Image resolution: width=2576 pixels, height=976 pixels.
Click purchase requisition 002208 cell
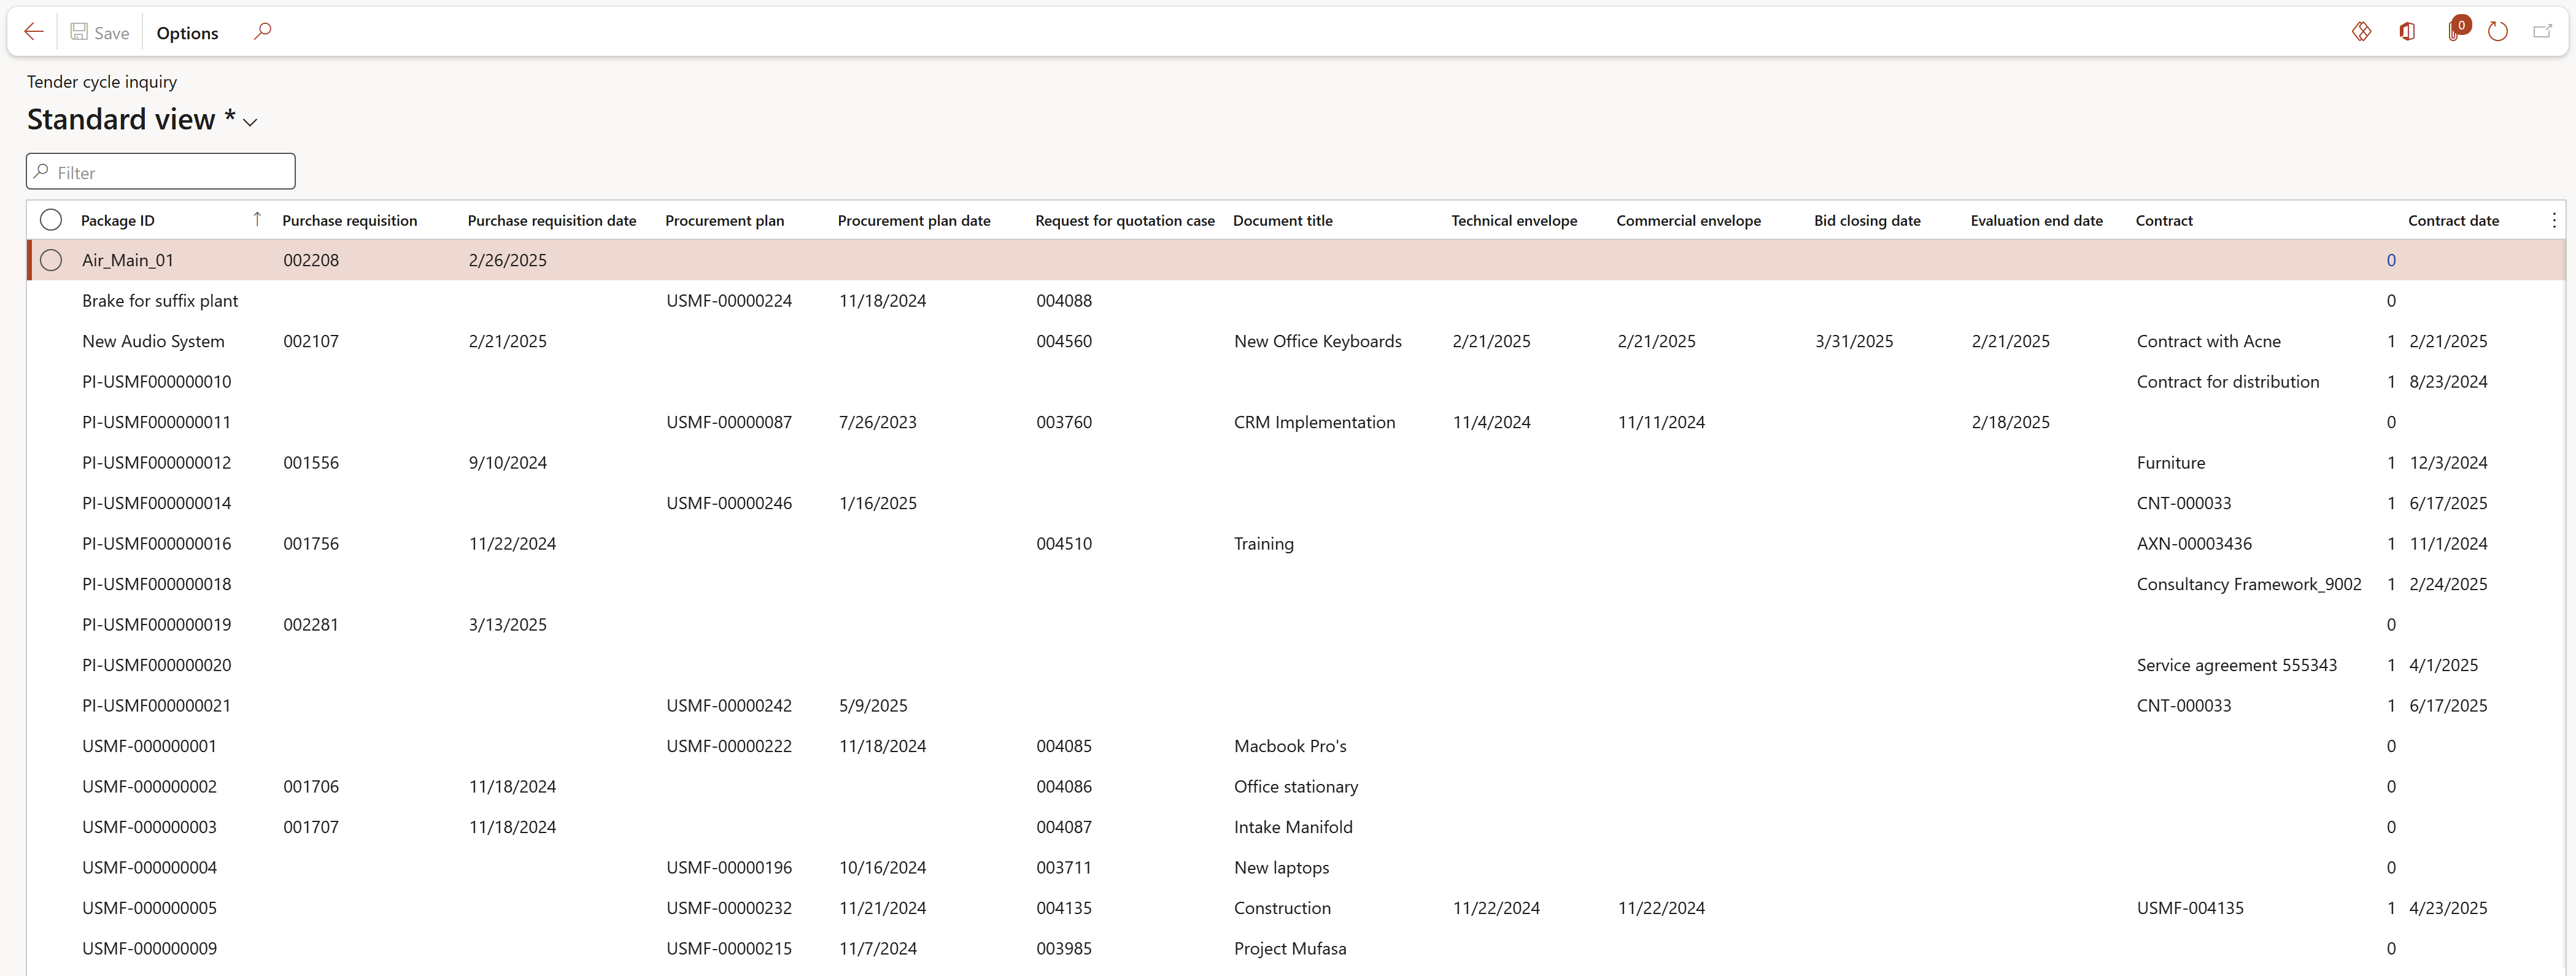coord(310,259)
